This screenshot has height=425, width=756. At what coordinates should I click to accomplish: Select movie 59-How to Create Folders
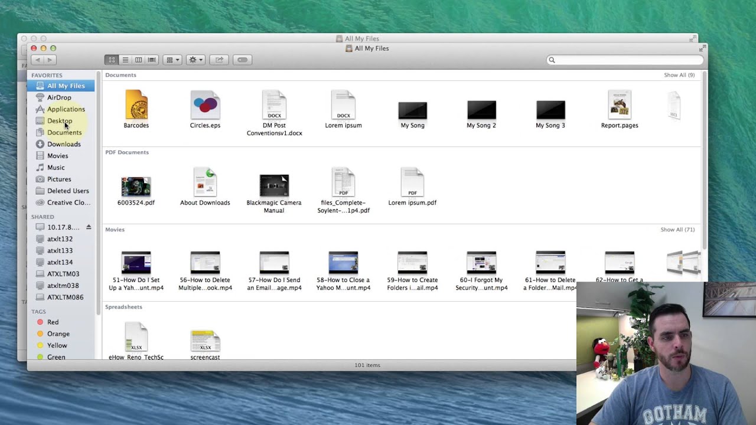pos(412,263)
